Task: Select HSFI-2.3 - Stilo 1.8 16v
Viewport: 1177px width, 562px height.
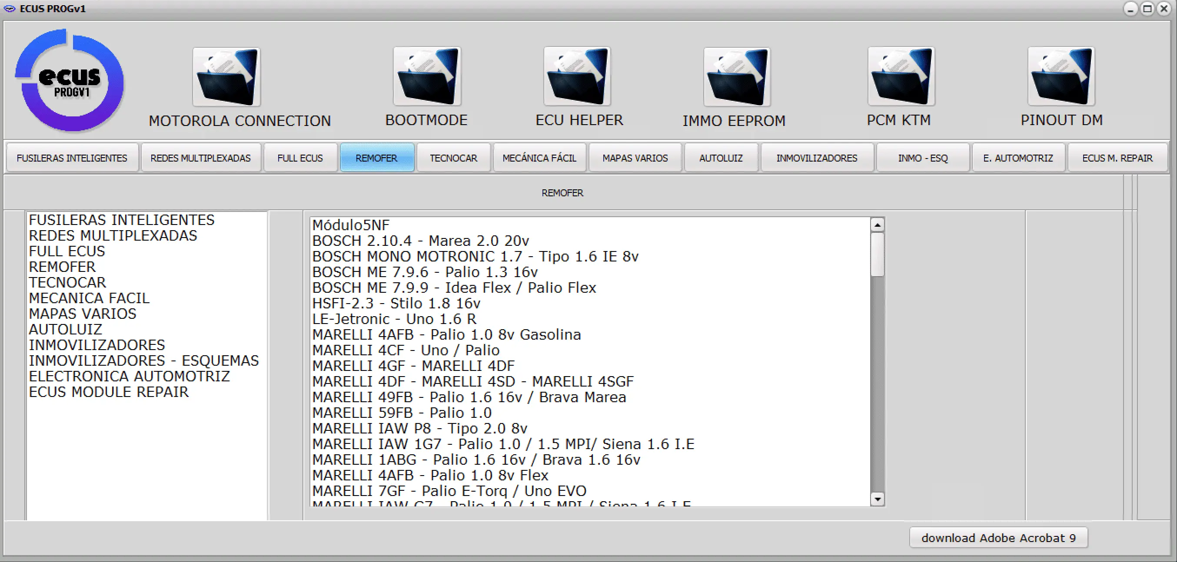Action: 396,303
